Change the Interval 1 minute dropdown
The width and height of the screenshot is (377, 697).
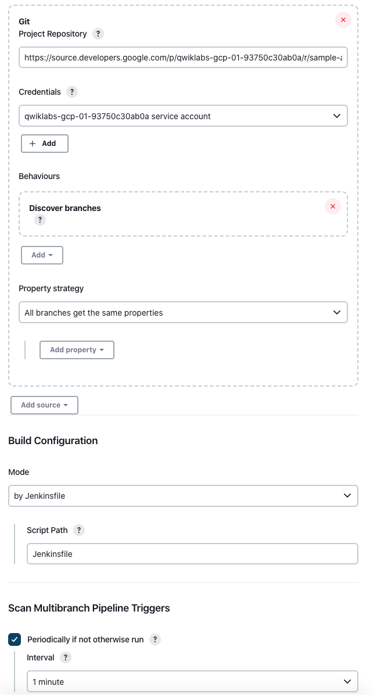(192, 681)
